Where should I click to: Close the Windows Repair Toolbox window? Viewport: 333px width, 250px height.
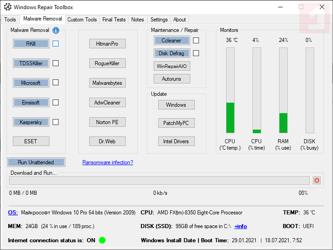point(322,7)
